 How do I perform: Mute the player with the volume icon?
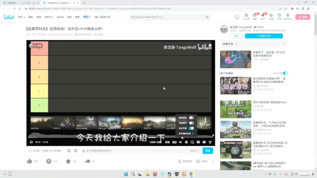tap(180, 142)
